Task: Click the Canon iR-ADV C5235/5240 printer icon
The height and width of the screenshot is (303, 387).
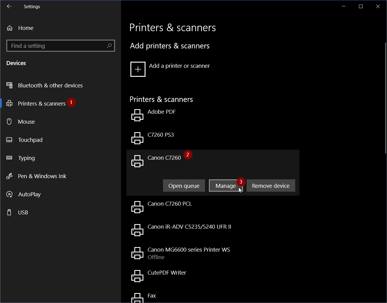Action: [x=137, y=230]
